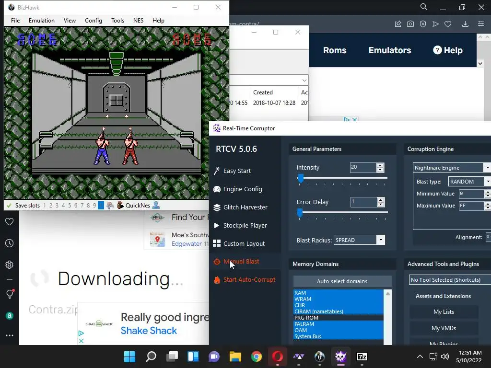The image size is (491, 368).
Task: Select the highlighted save slot 0 in BizHawk
Action: click(x=101, y=206)
